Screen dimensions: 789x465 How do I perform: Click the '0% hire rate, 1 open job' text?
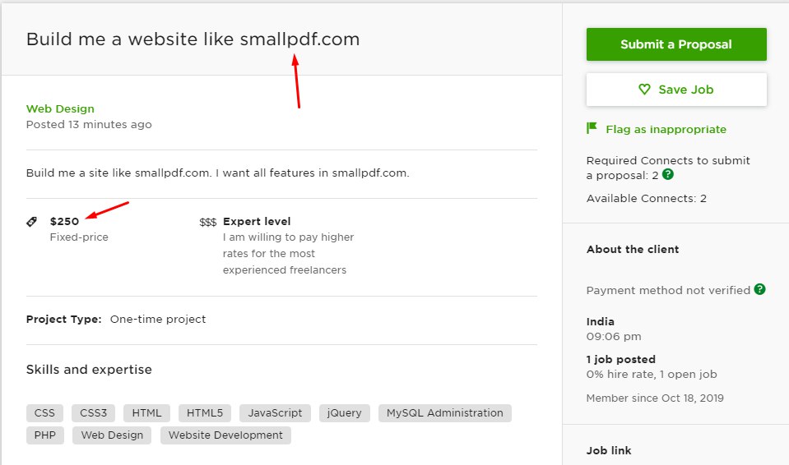click(652, 374)
